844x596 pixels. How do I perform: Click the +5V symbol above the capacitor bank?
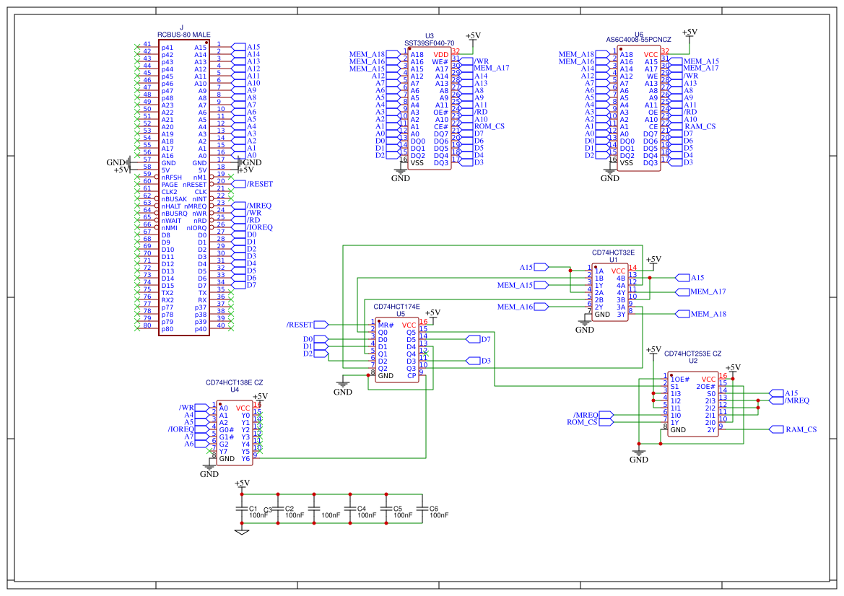click(x=242, y=484)
